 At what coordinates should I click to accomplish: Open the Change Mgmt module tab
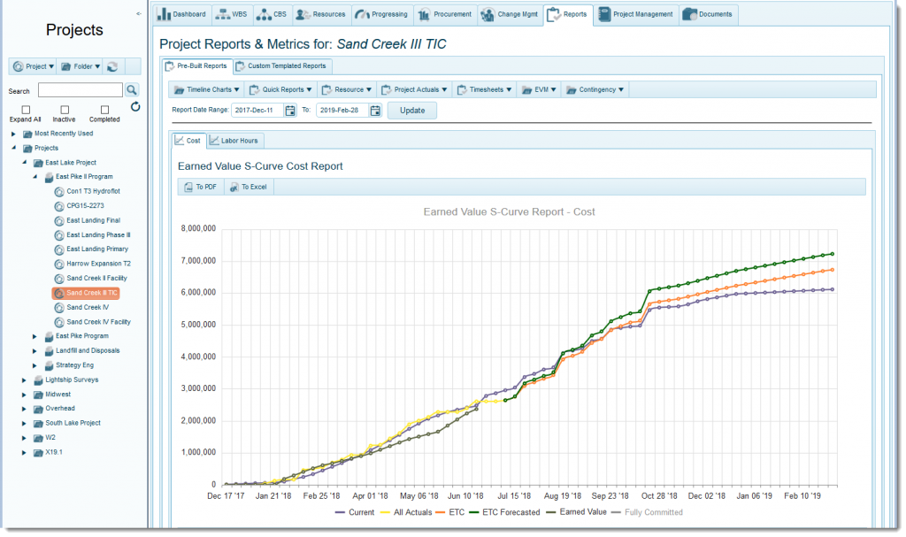pos(510,13)
